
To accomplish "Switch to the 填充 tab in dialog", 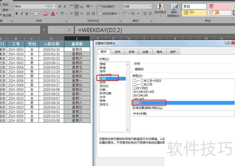I will (159, 52).
